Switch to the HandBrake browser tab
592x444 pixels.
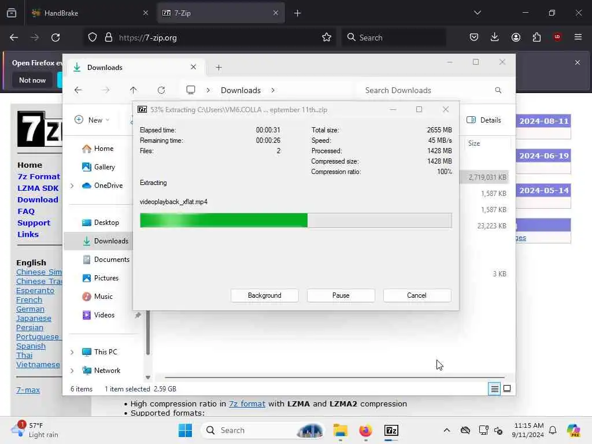click(90, 13)
